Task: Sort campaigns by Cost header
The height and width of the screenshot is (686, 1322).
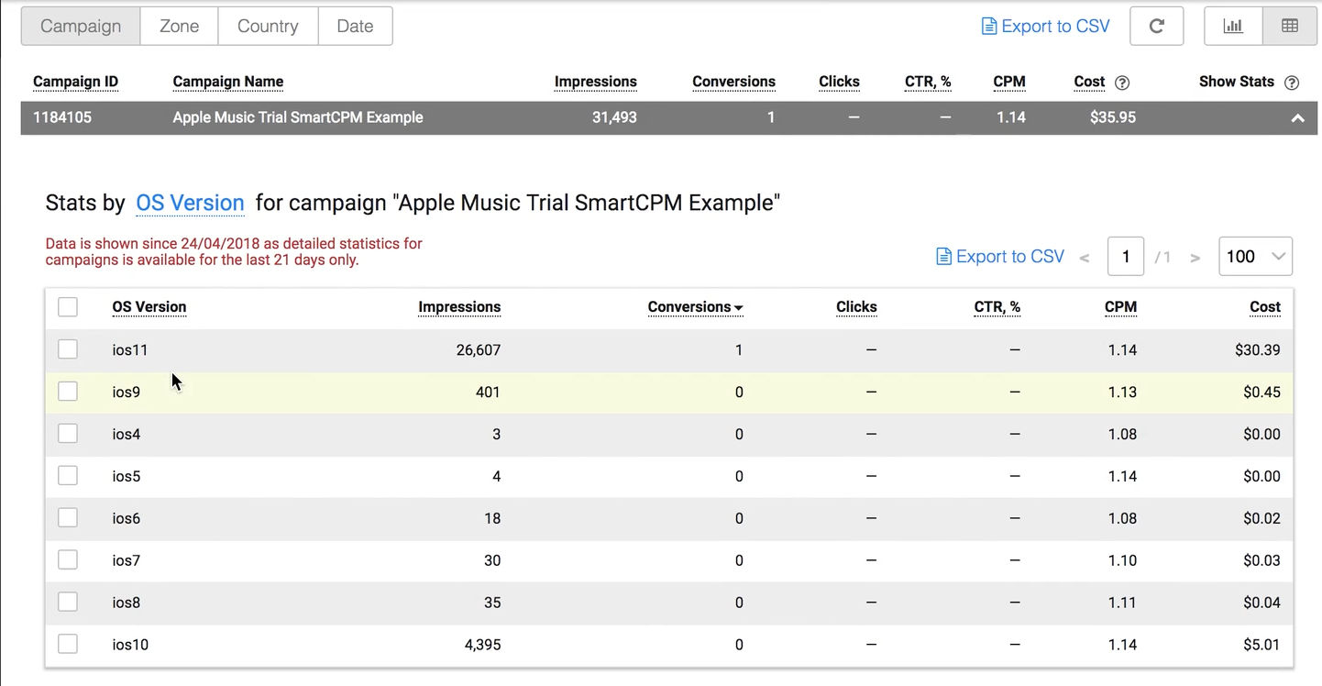Action: pos(1089,82)
